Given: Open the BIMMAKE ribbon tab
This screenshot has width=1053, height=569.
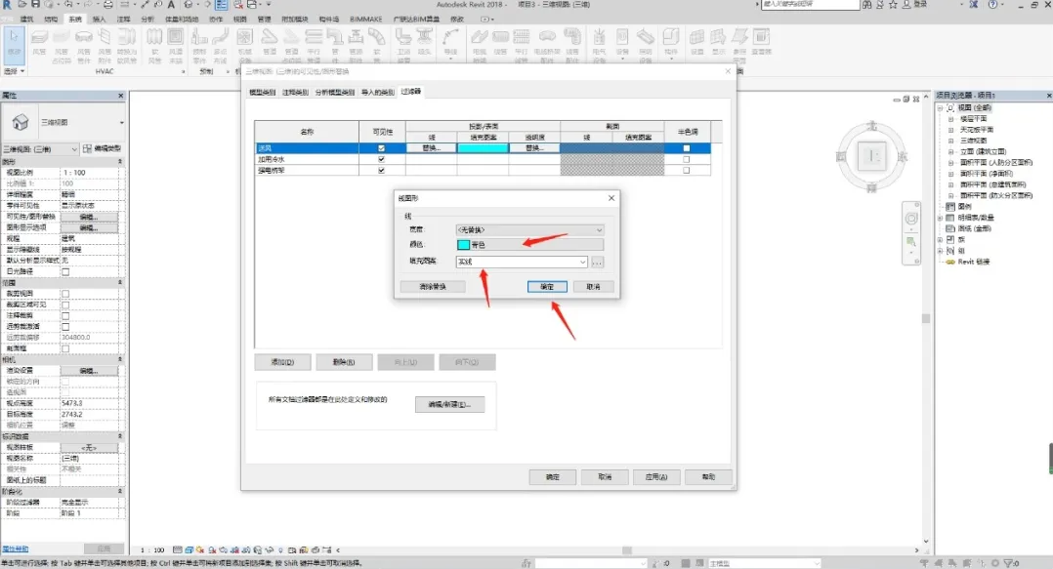Looking at the screenshot, I should coord(366,19).
